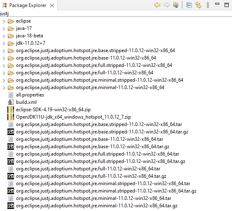Maximize the Package Explorer view
Image resolution: width=232 pixels, height=211 pixels.
click(x=227, y=5)
